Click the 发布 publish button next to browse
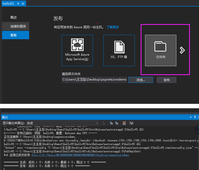Viewport: 199px width, 170px height. [x=166, y=80]
